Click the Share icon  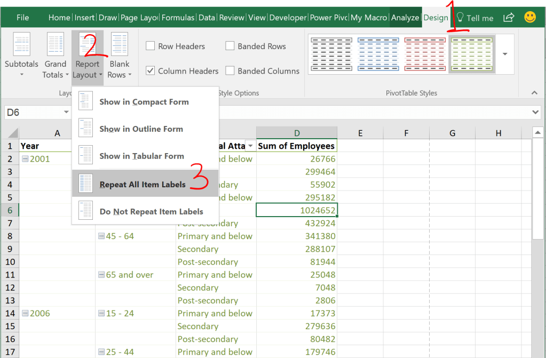(508, 17)
